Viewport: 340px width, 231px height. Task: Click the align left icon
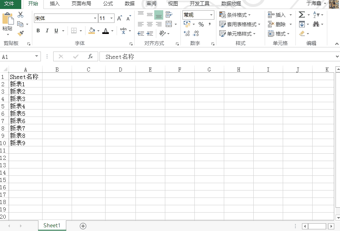[x=141, y=24]
